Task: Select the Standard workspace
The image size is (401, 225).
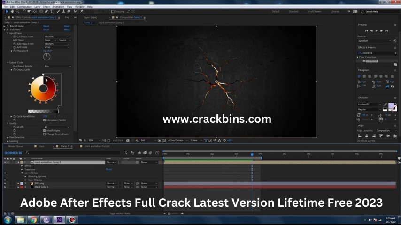Action: pos(293,12)
